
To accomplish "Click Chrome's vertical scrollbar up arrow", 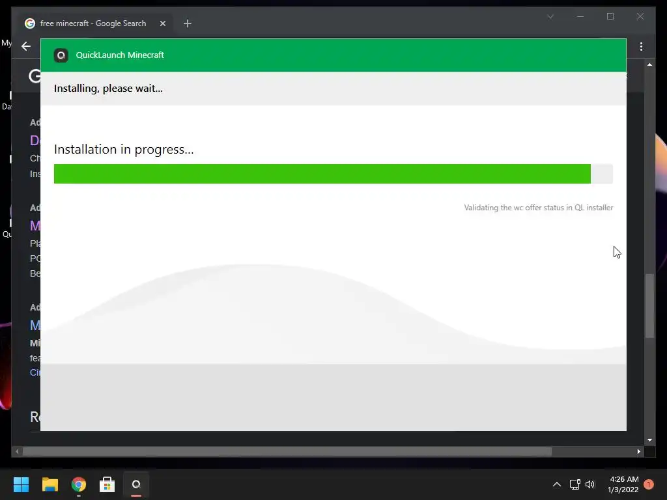I will tap(649, 64).
